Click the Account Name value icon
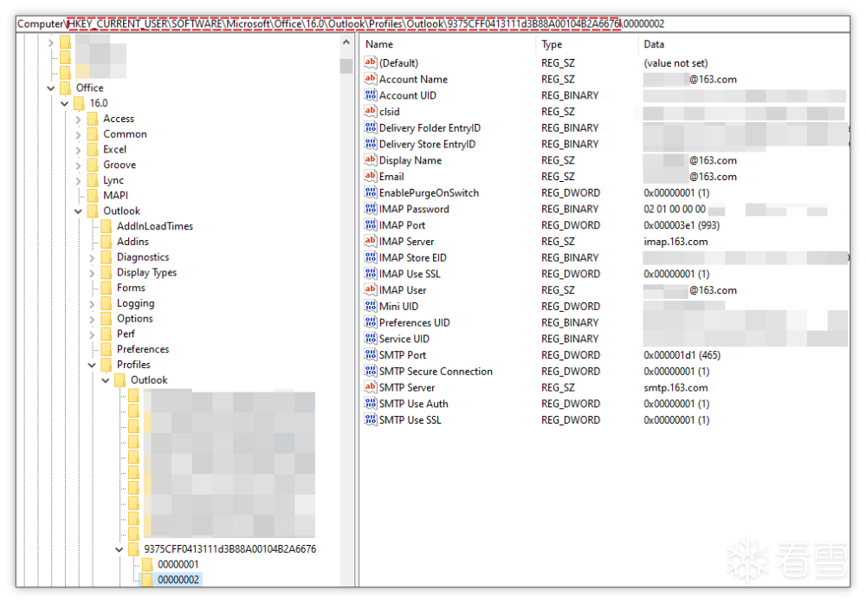866x603 pixels. coord(370,79)
